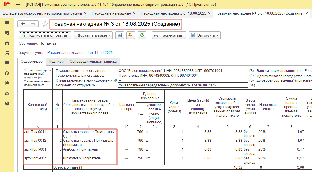Viewport: 312px width, 172px height.
Task: Refresh the document with green arrow icon
Action: [x=142, y=35]
